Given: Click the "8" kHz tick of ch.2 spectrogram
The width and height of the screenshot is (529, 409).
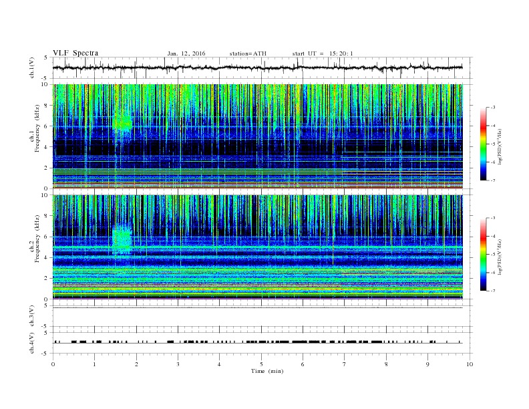Looking at the screenshot, I should click(46, 216).
